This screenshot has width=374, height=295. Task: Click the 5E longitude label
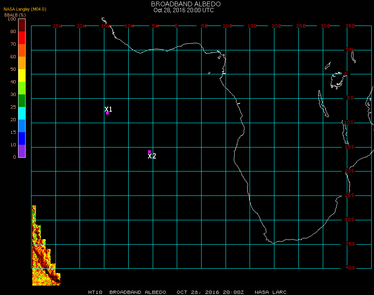click(204, 26)
